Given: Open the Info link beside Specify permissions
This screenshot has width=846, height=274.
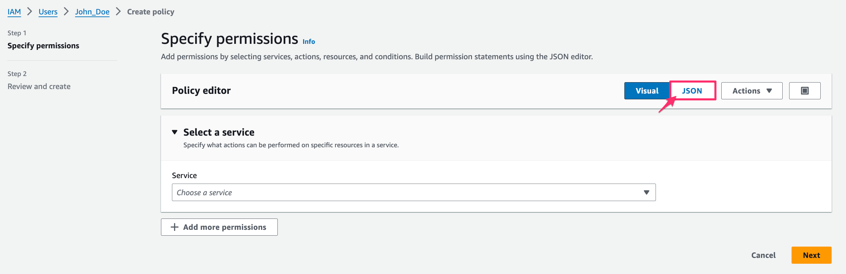Looking at the screenshot, I should pos(308,41).
